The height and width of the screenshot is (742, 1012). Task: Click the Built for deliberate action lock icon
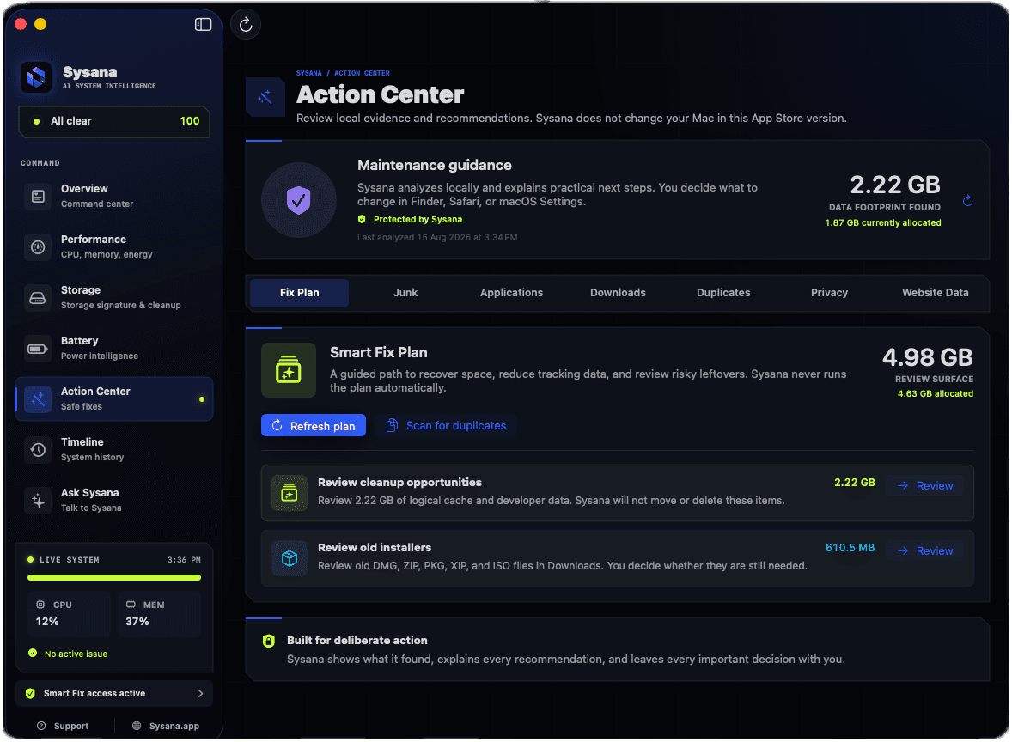point(269,641)
